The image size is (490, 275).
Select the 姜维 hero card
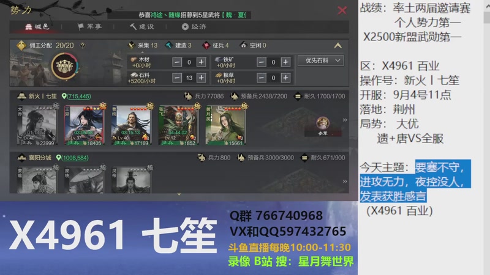37,180
